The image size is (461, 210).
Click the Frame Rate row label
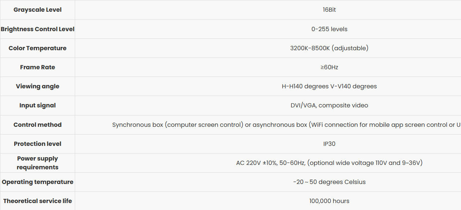pos(37,67)
